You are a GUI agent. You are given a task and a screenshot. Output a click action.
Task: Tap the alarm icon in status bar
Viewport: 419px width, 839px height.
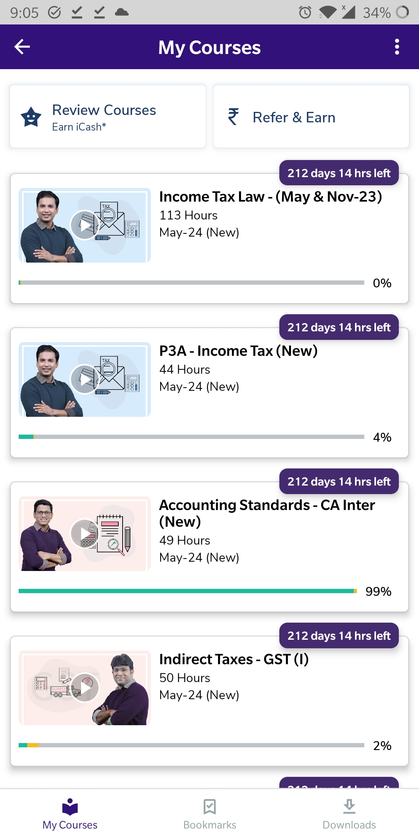tap(305, 12)
